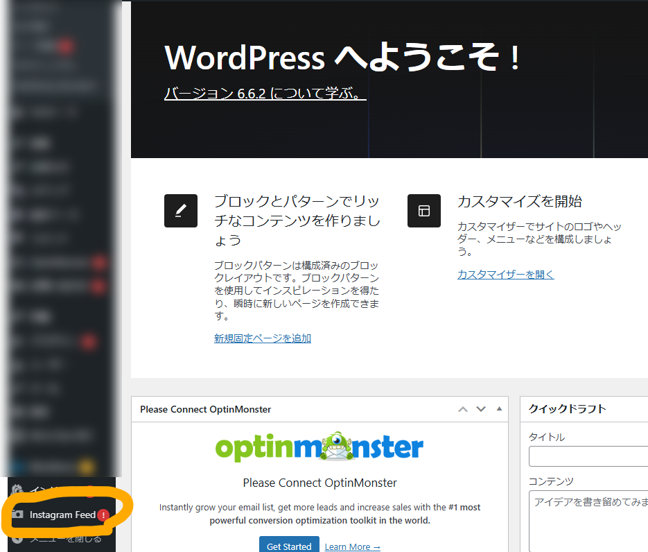This screenshot has width=648, height=552.
Task: Click the Please Connect OptinMonster widget title
Action: point(205,409)
